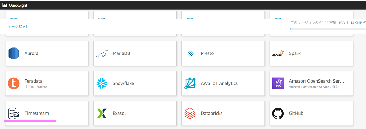Click the red Databricks layers icon
Screen dimensions: 366x129
click(x=190, y=113)
